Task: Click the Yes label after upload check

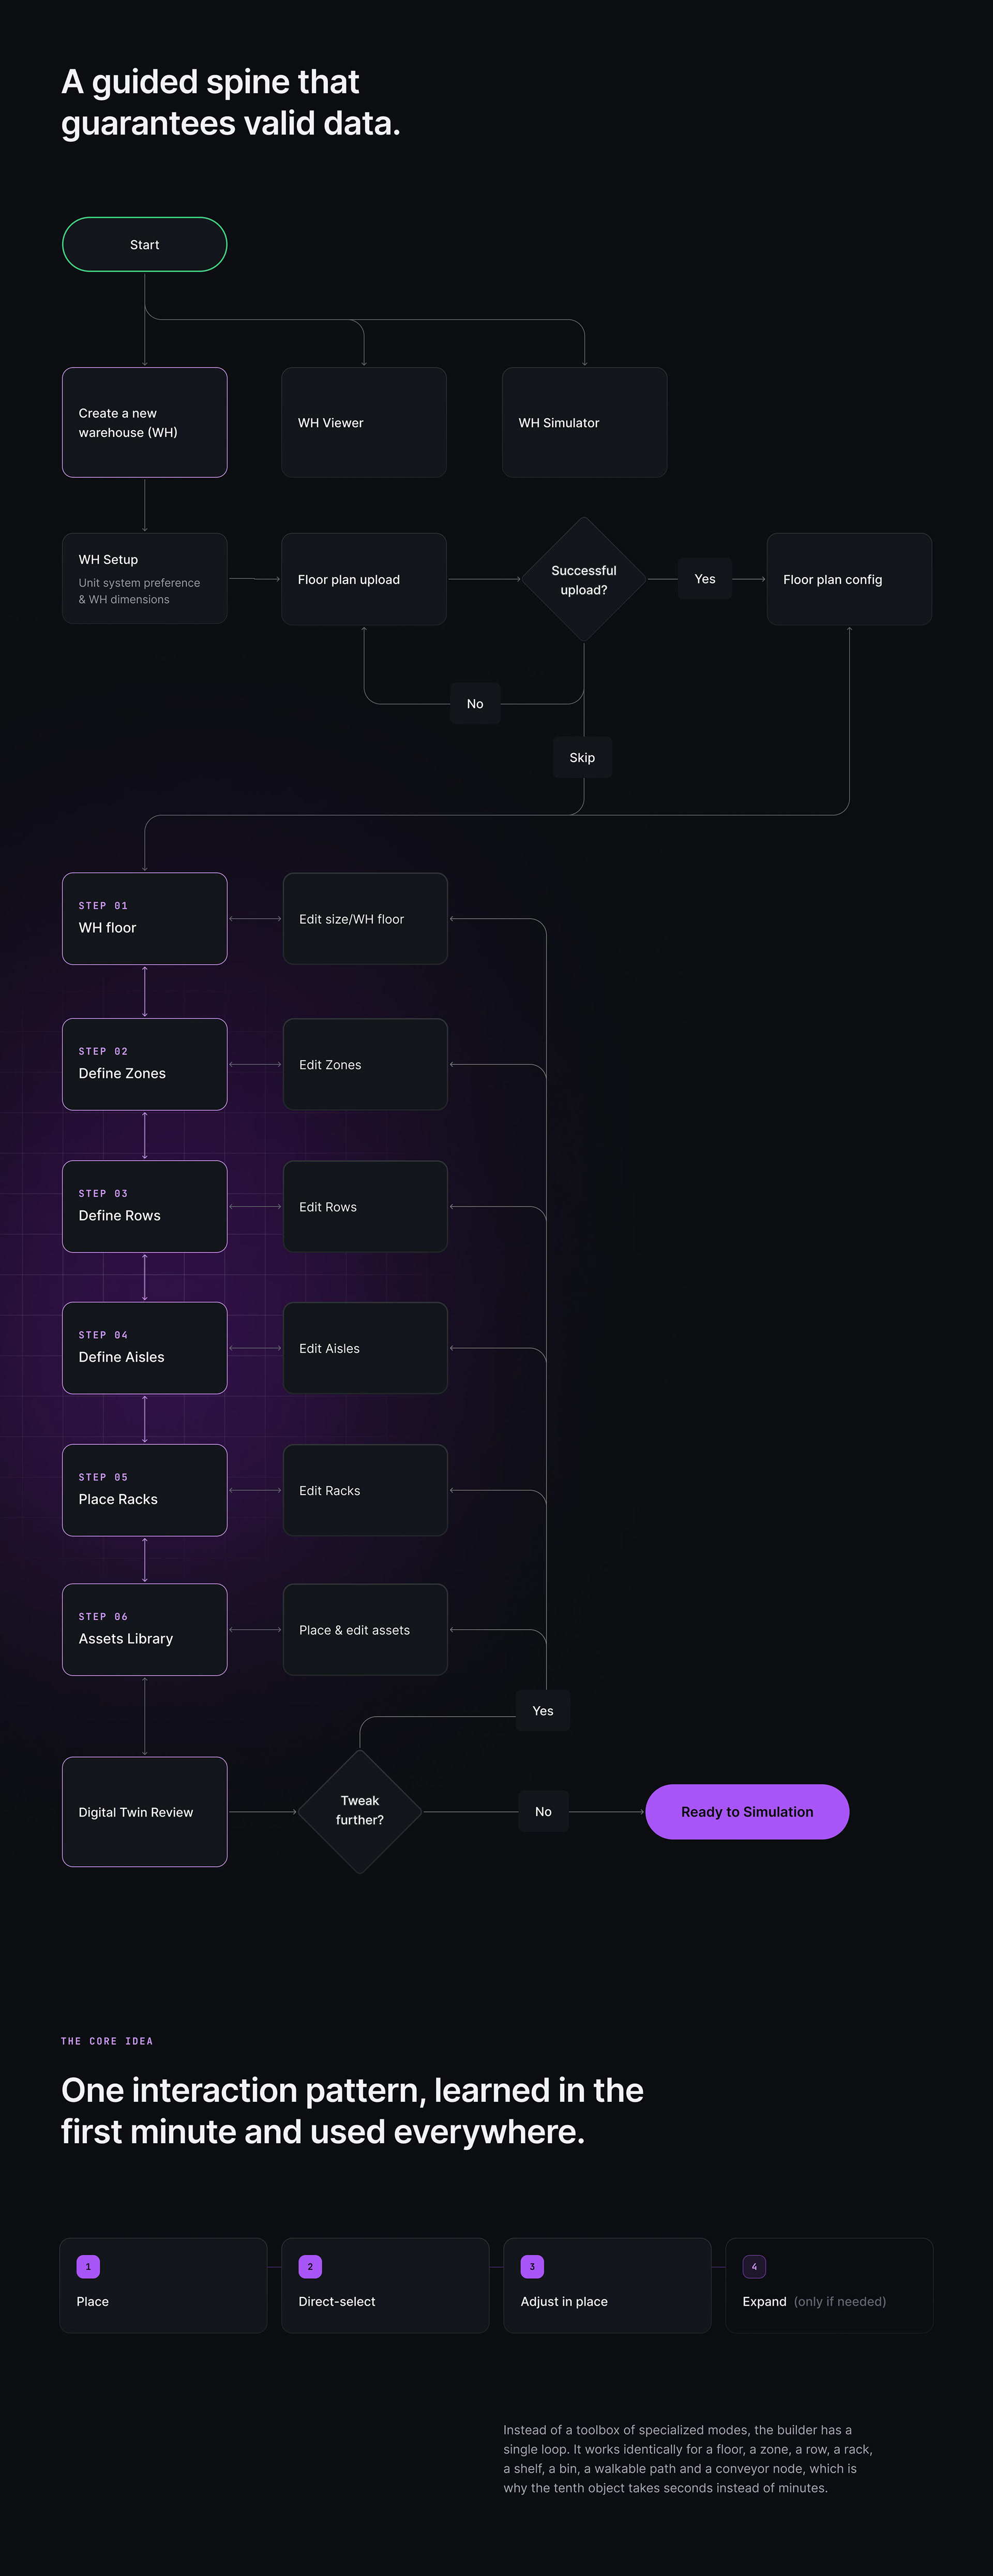Action: (704, 579)
